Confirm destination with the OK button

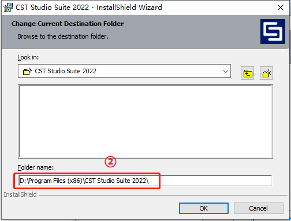coord(204,208)
